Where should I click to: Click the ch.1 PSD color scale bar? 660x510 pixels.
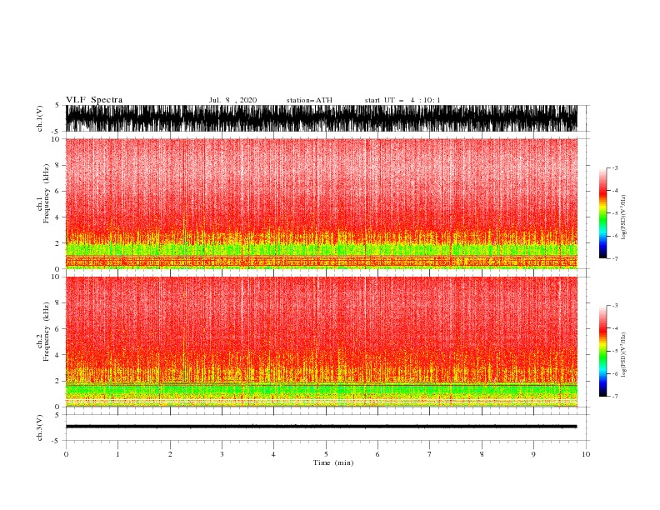tap(602, 213)
